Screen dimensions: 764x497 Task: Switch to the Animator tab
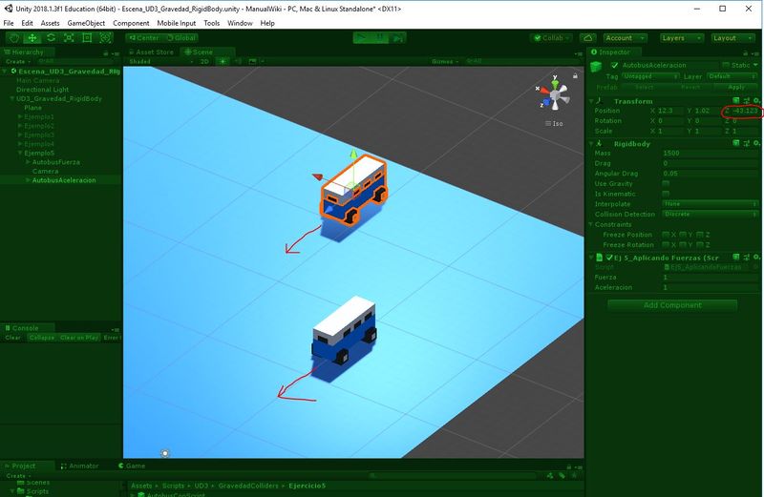point(80,466)
